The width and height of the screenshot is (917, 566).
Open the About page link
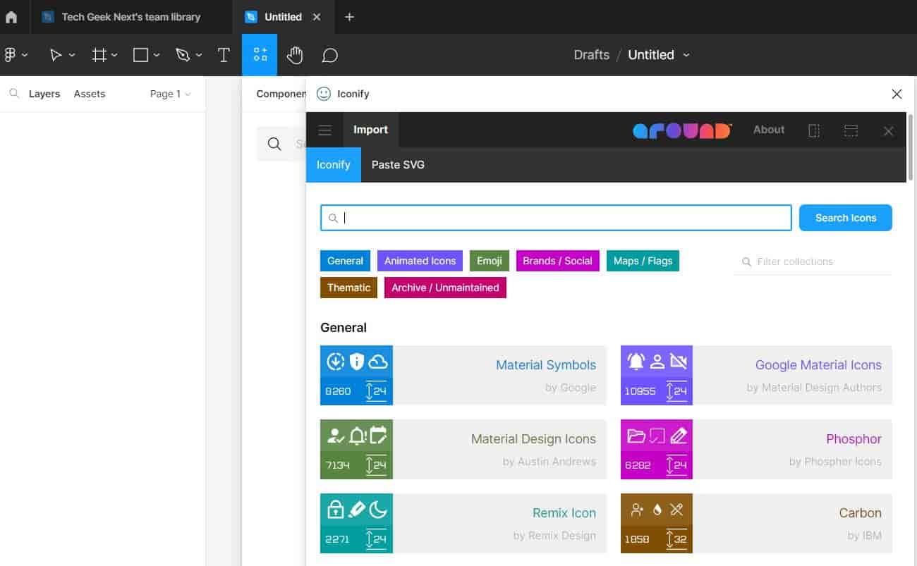pyautogui.click(x=769, y=130)
